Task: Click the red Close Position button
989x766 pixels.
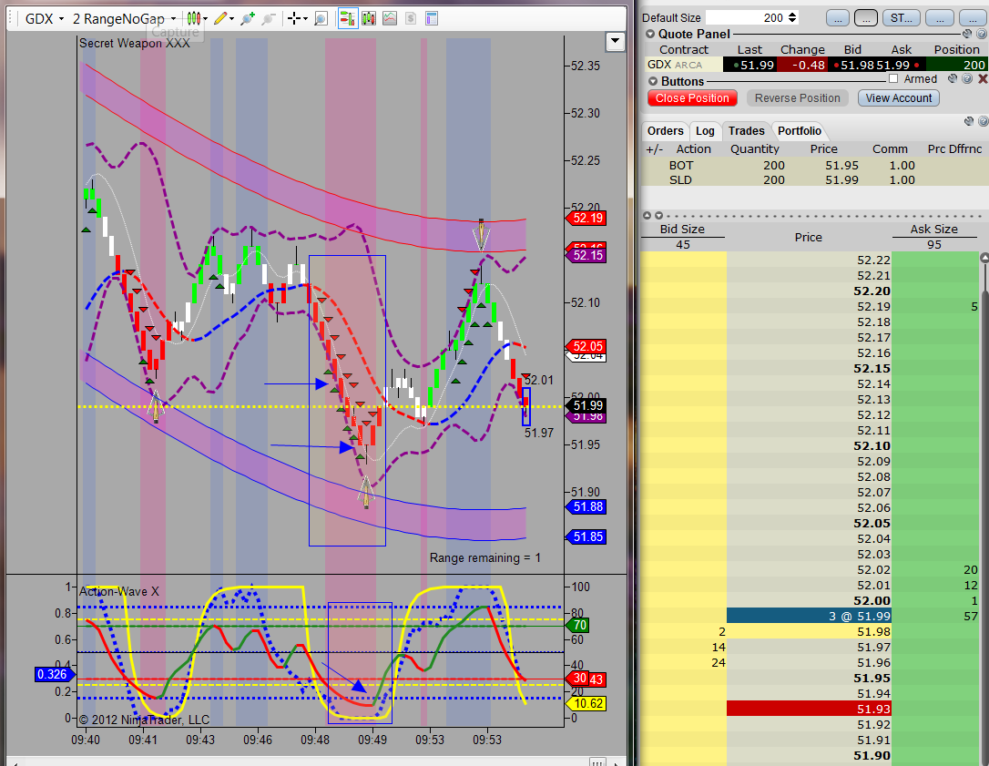Action: coord(692,97)
